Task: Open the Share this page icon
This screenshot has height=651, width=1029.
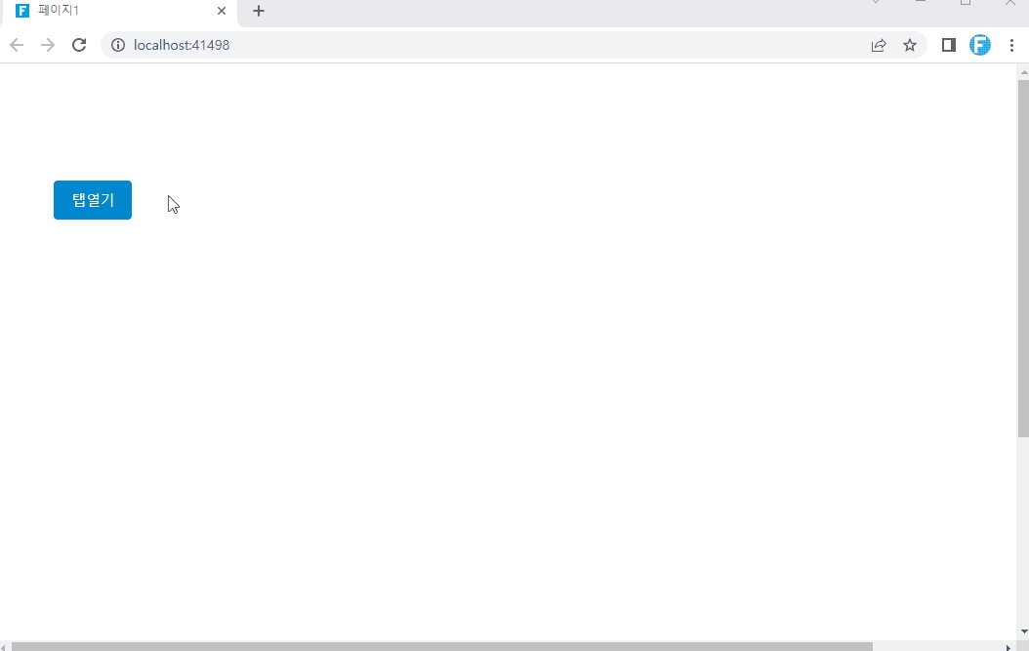Action: 879,45
